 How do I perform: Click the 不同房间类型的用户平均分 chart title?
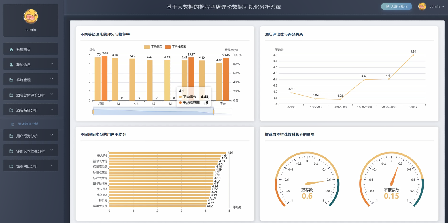(103, 134)
